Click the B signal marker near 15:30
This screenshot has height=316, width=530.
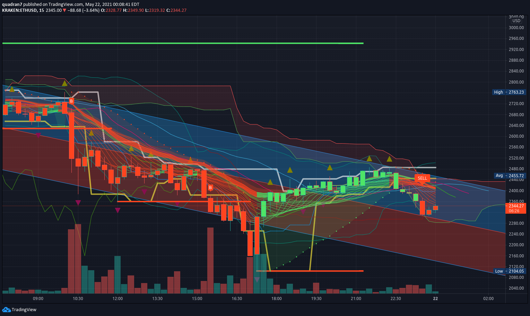point(210,188)
